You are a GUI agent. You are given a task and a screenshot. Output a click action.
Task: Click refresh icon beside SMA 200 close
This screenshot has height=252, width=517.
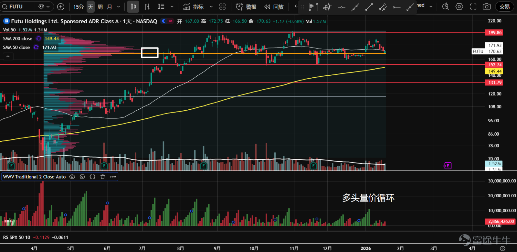[38, 38]
